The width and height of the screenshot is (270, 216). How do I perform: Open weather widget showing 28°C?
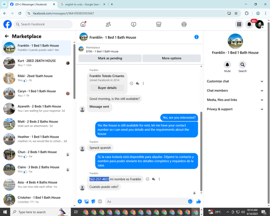[x=214, y=212]
